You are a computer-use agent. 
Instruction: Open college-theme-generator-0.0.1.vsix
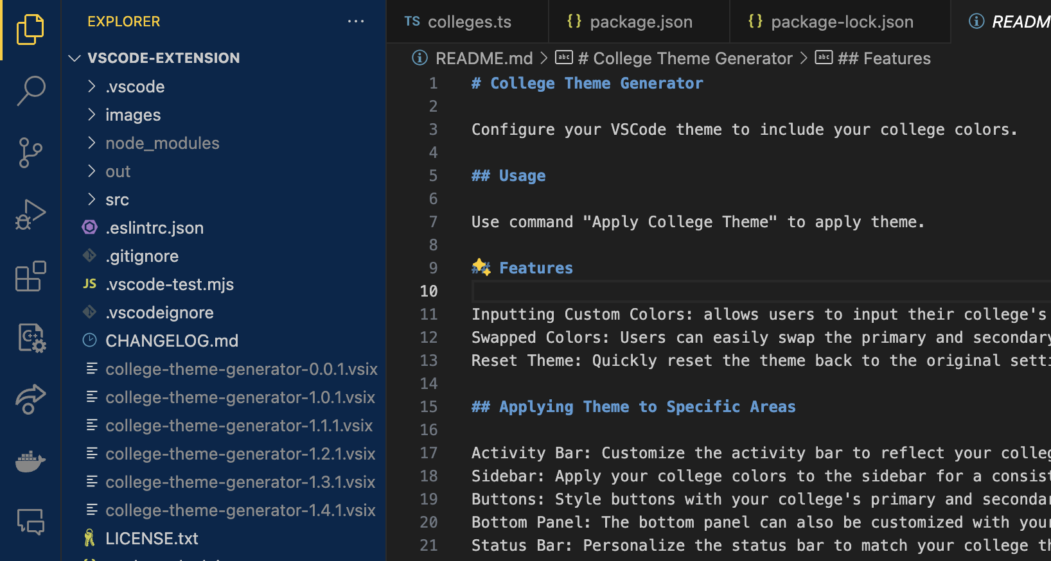(x=242, y=369)
